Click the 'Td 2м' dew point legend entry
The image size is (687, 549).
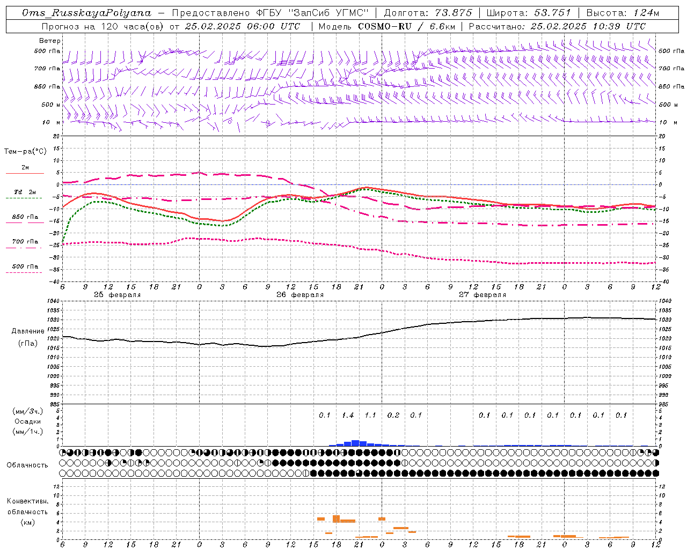[x=25, y=192]
